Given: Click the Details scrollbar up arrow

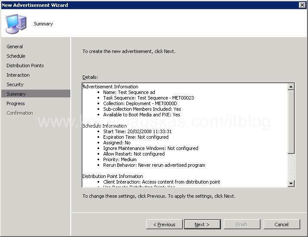Looking at the screenshot, I should tap(291, 87).
